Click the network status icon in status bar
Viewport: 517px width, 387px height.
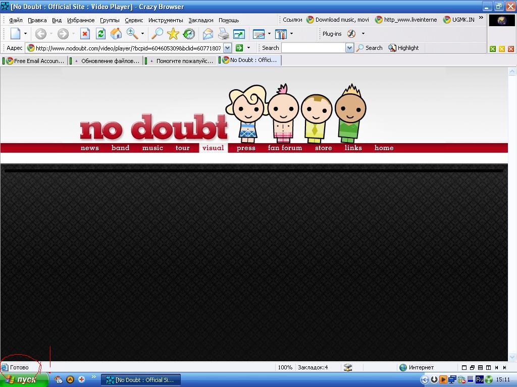pyautogui.click(x=348, y=367)
